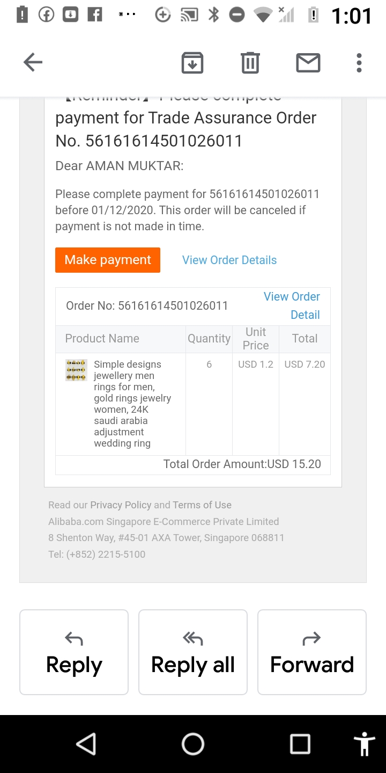
Task: Tap the back arrow icon
Action: pos(33,63)
